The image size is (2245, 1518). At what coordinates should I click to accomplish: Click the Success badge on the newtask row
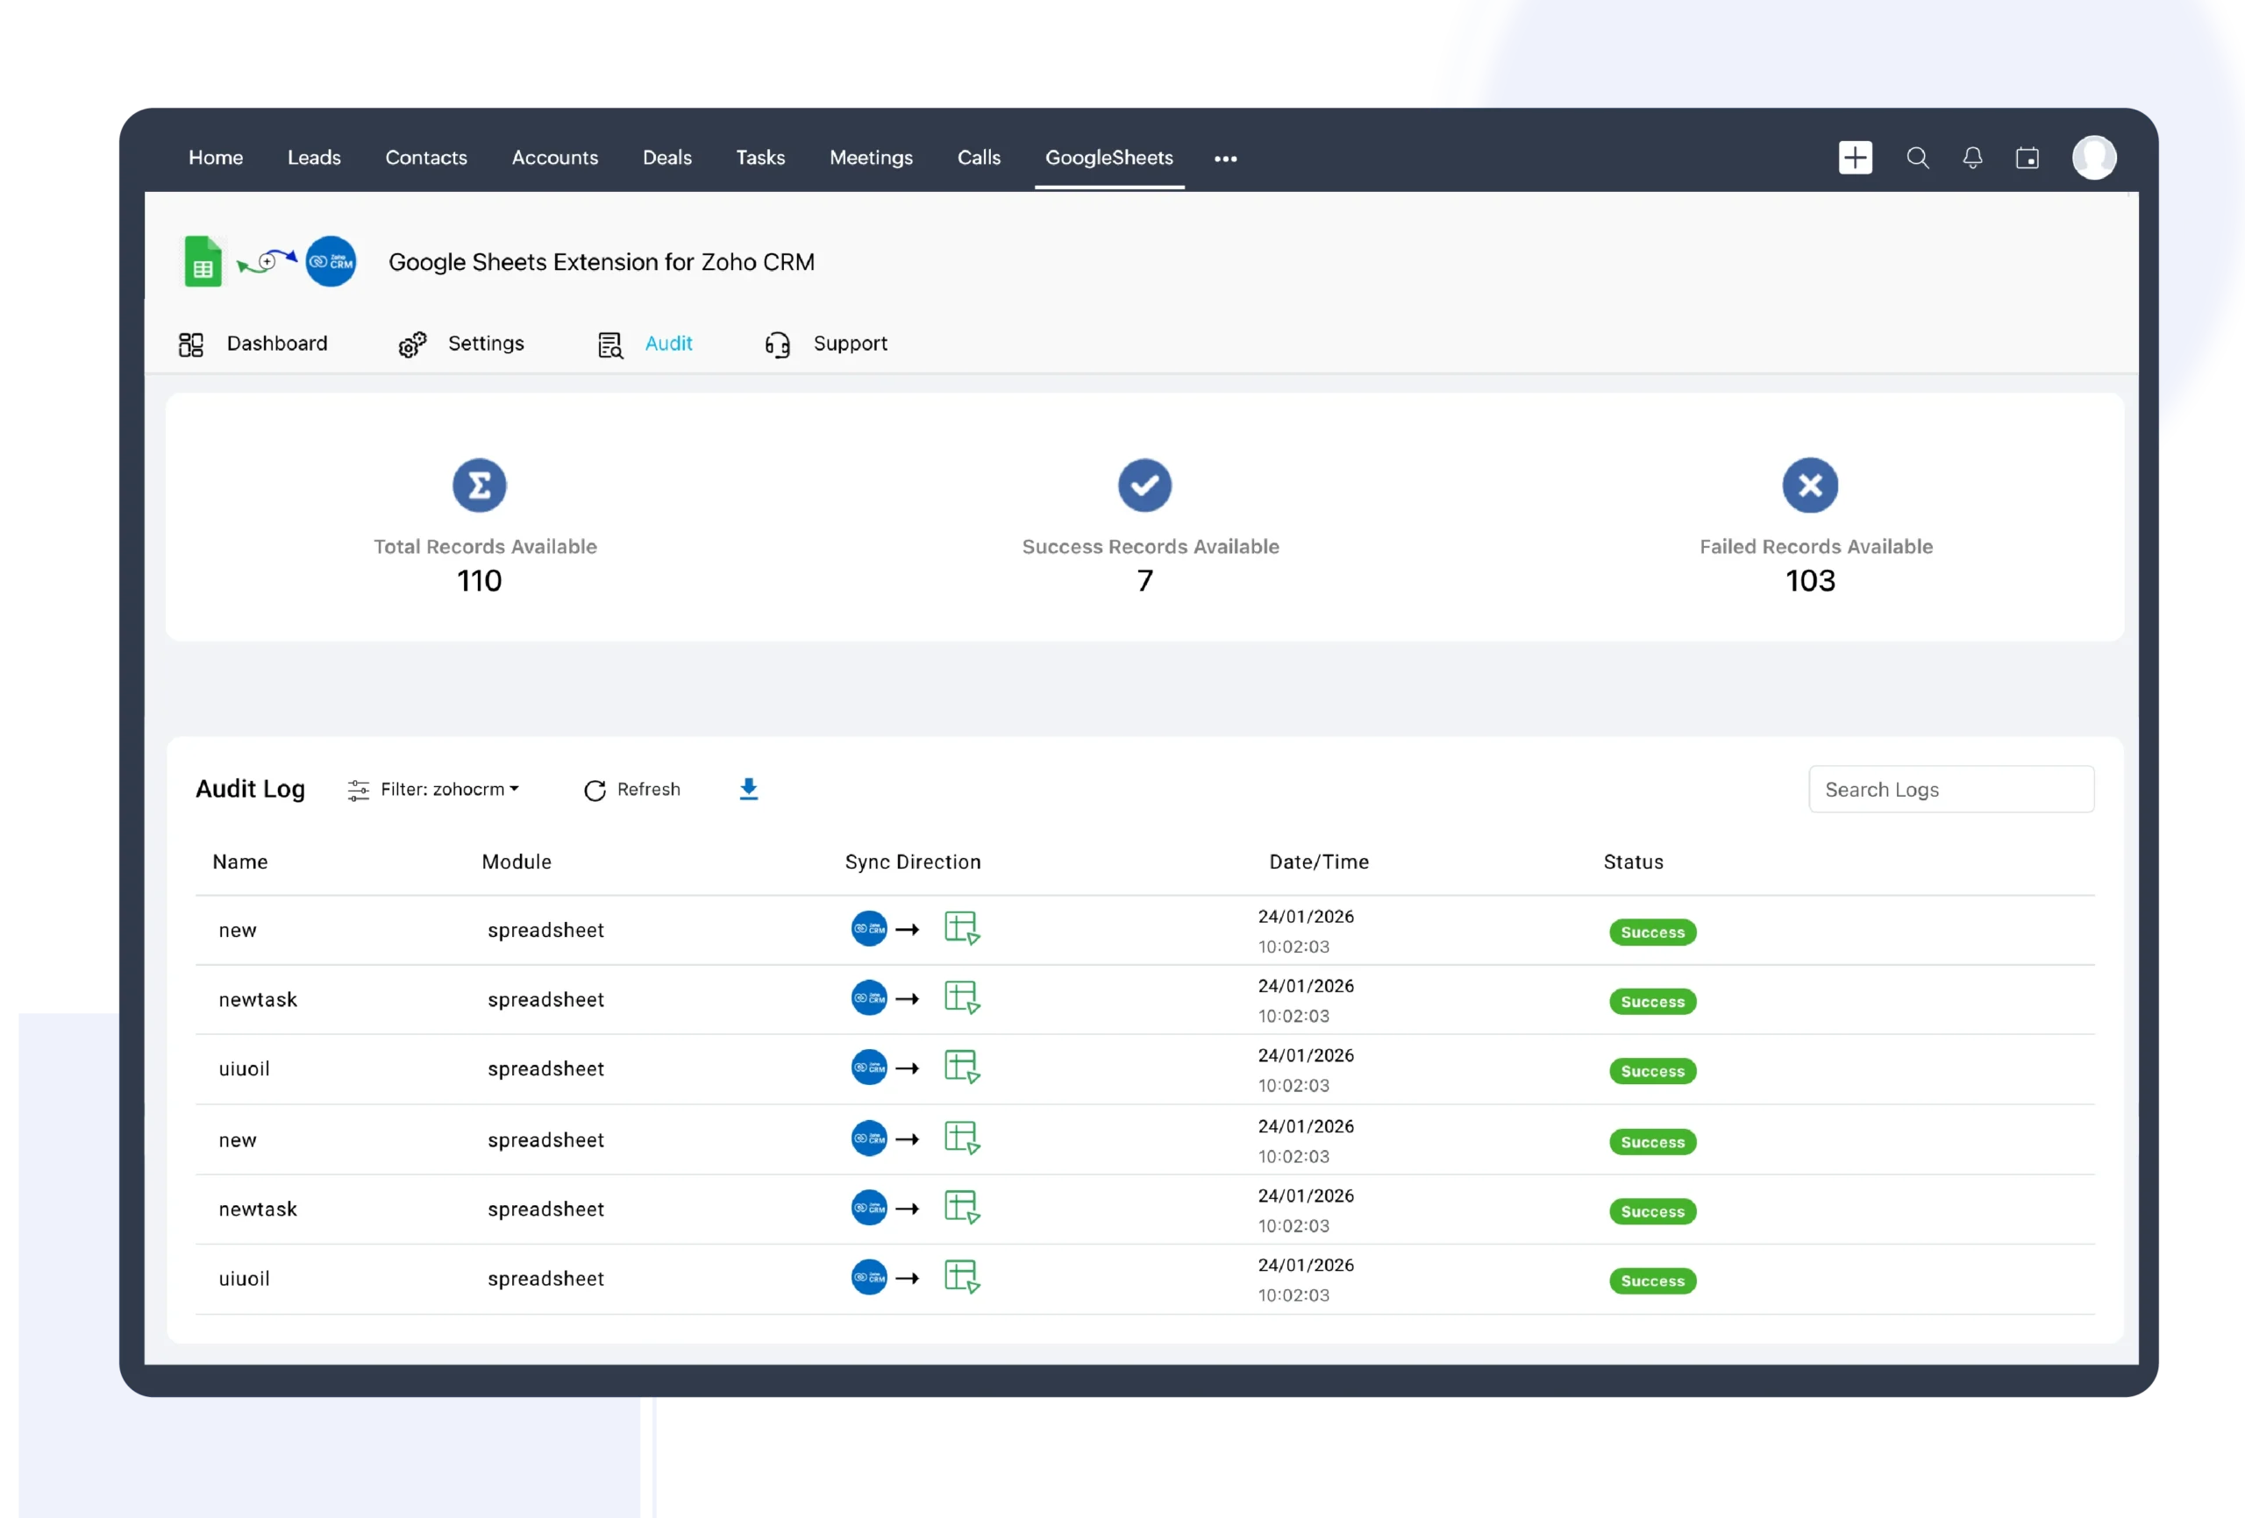[x=1652, y=1002]
